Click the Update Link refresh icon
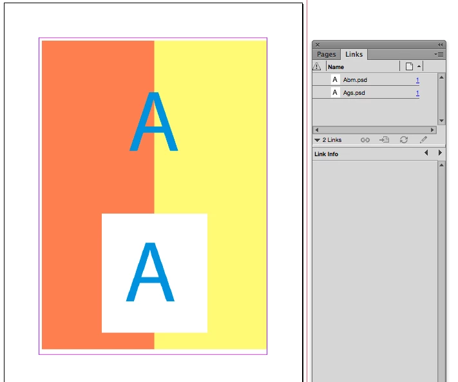This screenshot has width=458, height=382. pyautogui.click(x=404, y=140)
